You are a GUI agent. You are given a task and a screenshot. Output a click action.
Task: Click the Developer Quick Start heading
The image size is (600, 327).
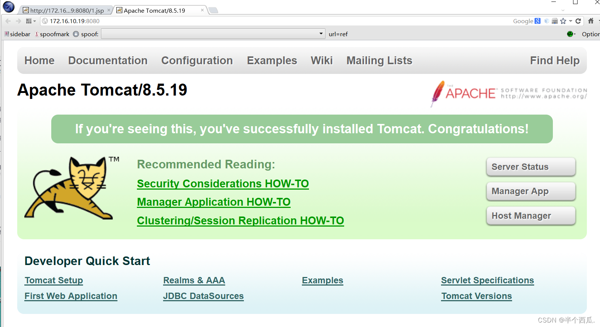click(x=87, y=261)
